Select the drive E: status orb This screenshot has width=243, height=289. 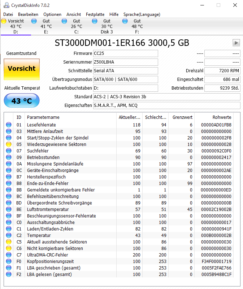tap(34, 21)
